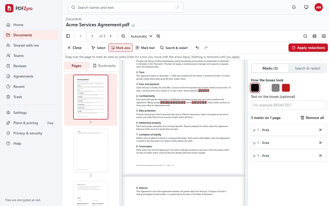Open the Automatic zoom dropdown
Viewport: 330px width, 206px height.
pos(141,36)
